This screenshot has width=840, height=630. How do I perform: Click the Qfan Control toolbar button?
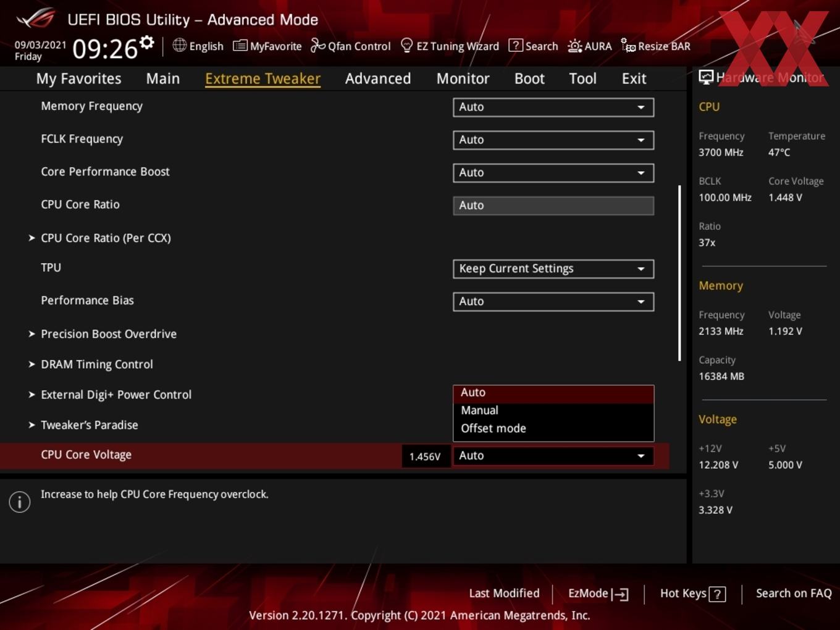click(x=351, y=46)
